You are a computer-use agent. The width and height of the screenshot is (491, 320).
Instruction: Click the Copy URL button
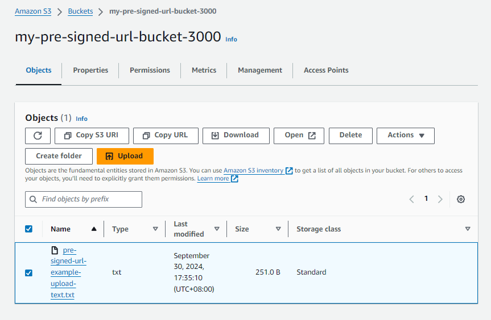click(165, 136)
